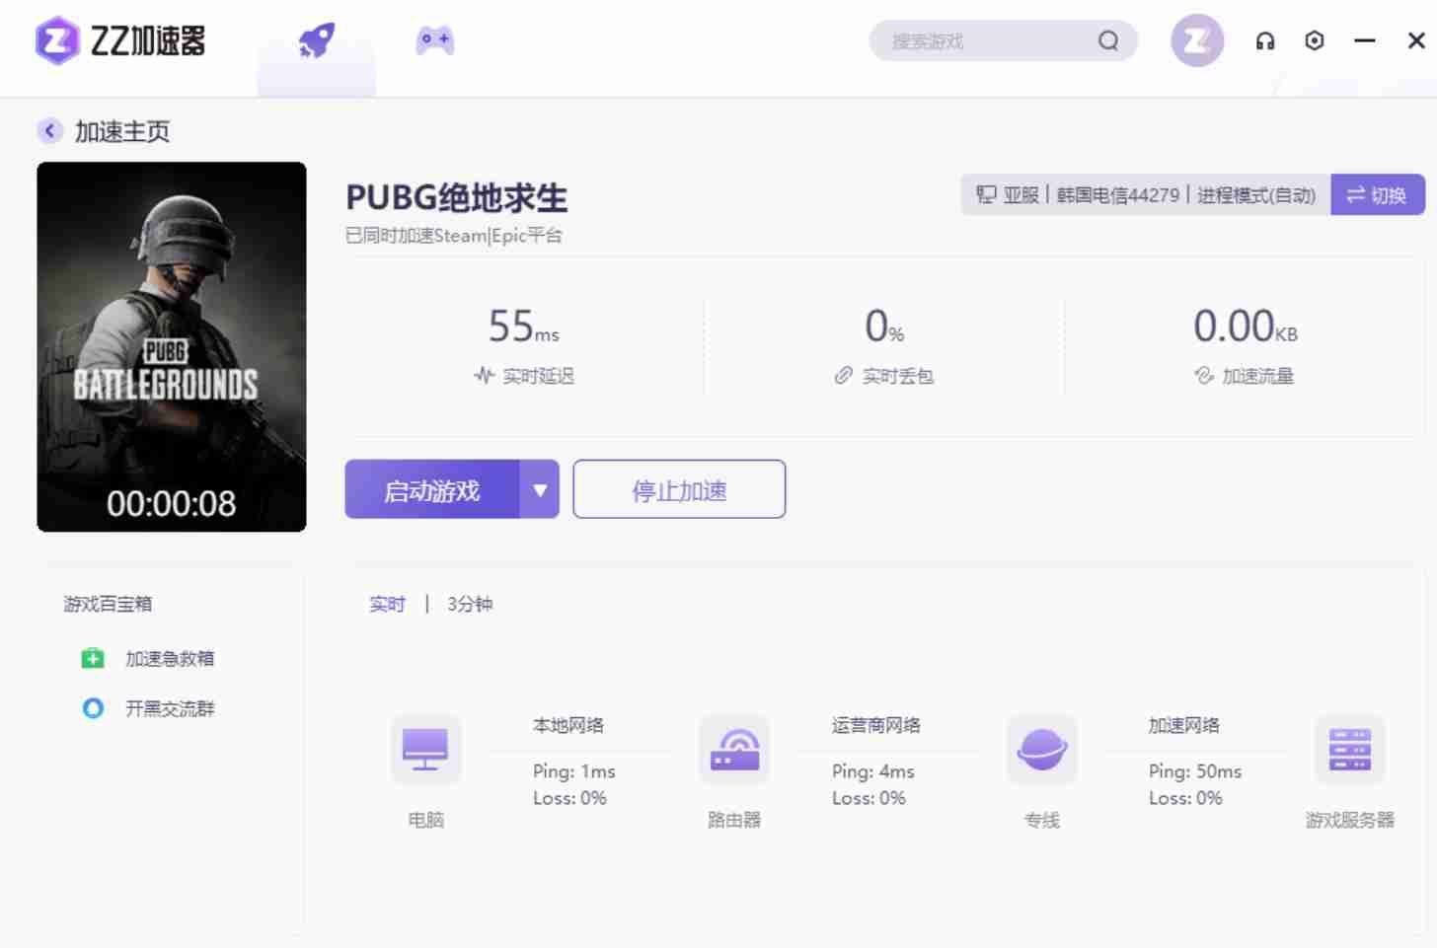
Task: Close the ZZ加速器 window
Action: 1416,40
